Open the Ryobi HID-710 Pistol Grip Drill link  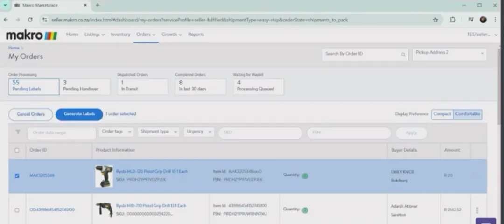click(x=151, y=206)
